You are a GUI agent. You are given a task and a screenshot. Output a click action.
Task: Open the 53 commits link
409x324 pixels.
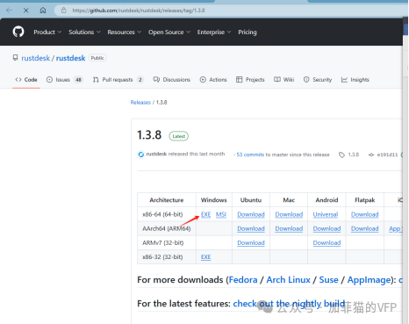point(250,155)
